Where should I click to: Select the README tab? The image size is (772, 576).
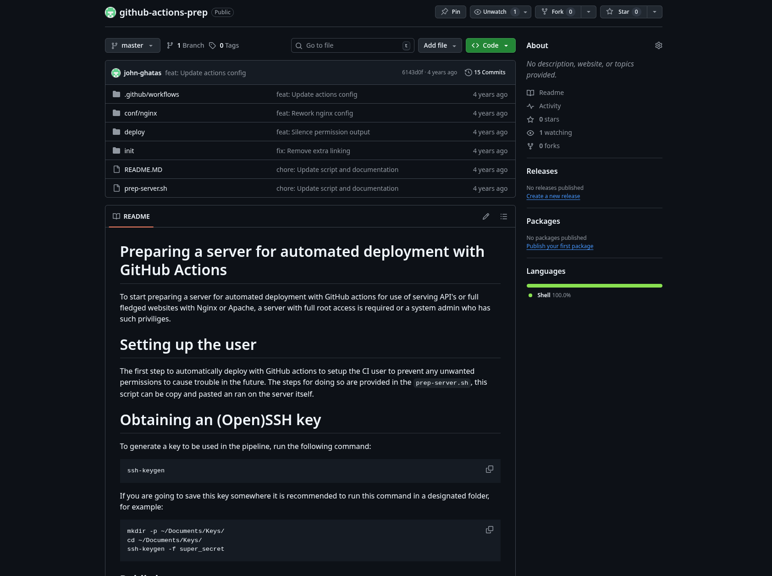click(131, 216)
